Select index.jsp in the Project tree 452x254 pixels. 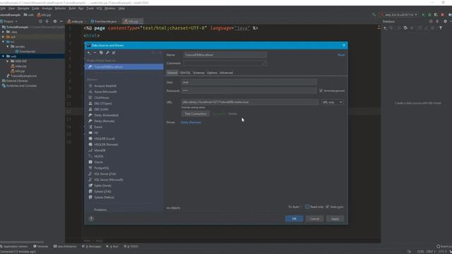(20, 66)
